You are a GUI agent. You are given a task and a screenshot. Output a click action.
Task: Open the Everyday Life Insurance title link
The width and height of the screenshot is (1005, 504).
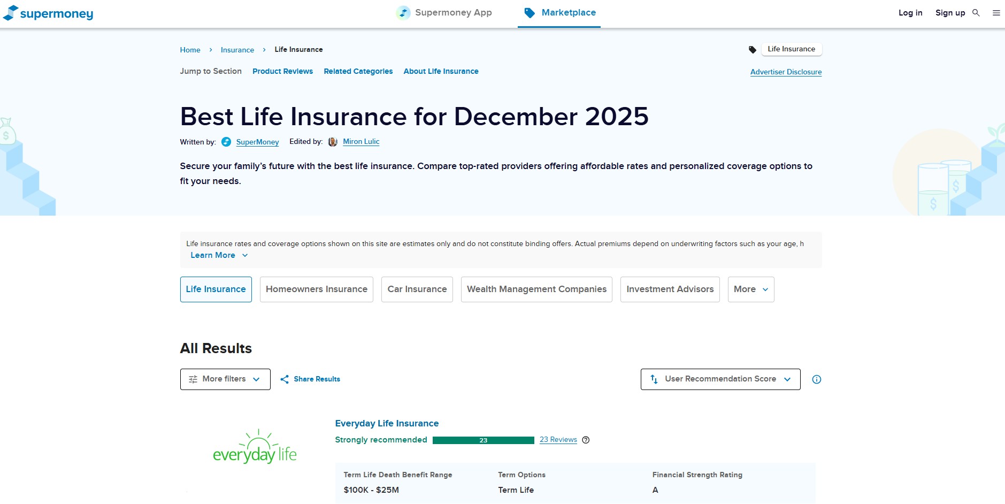click(387, 423)
